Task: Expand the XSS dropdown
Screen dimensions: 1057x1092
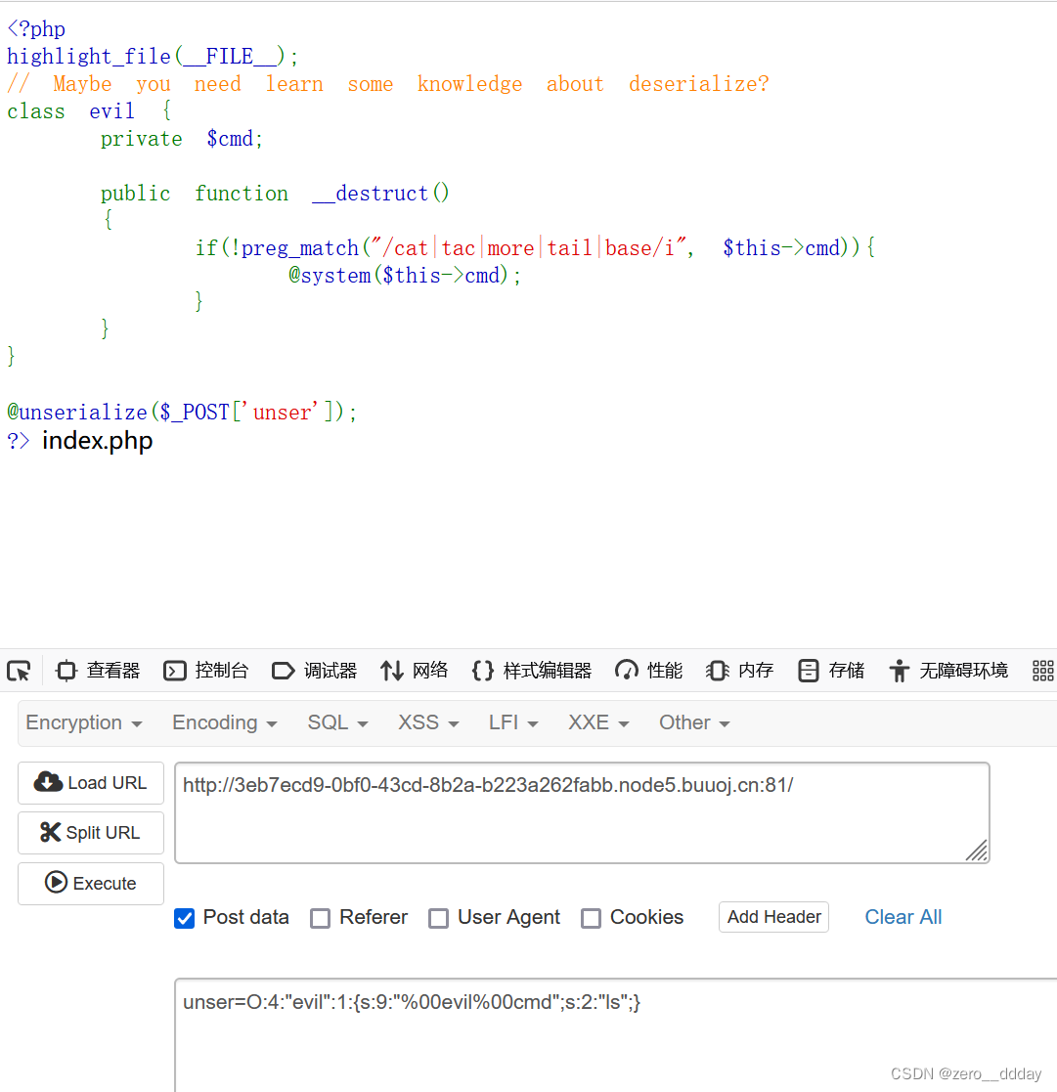Action: pyautogui.click(x=428, y=722)
